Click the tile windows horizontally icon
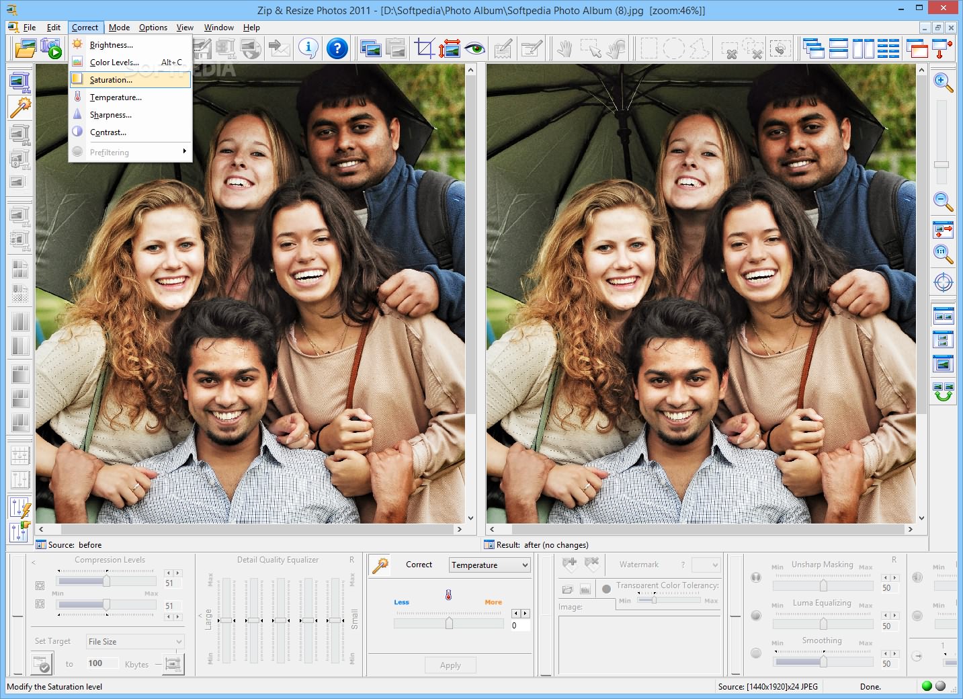Image resolution: width=963 pixels, height=699 pixels. click(x=838, y=48)
